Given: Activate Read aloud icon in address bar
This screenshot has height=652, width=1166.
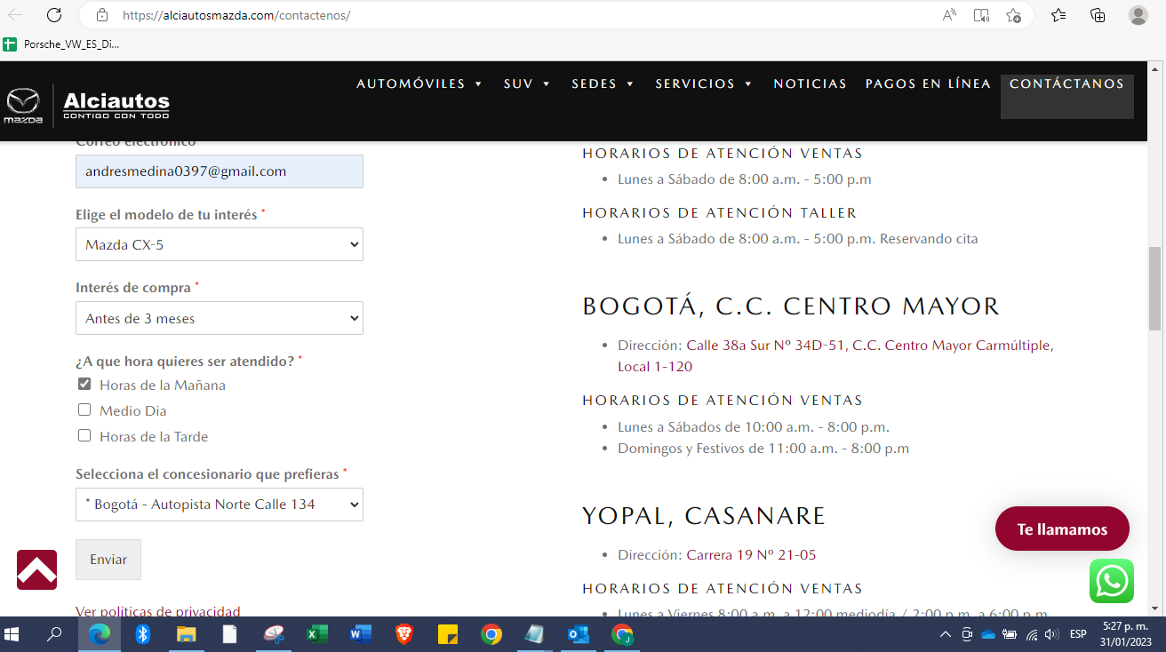Looking at the screenshot, I should (949, 15).
